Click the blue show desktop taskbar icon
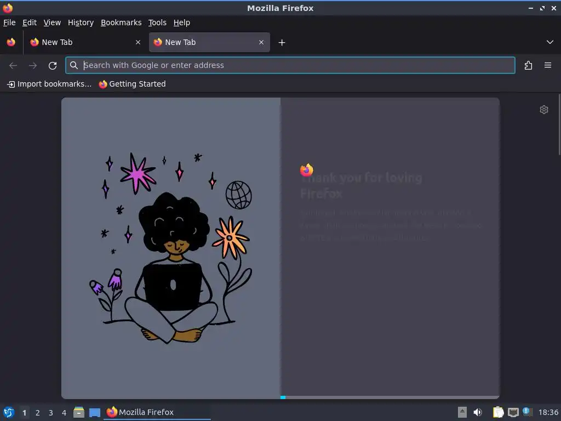This screenshot has height=421, width=561. pyautogui.click(x=95, y=412)
